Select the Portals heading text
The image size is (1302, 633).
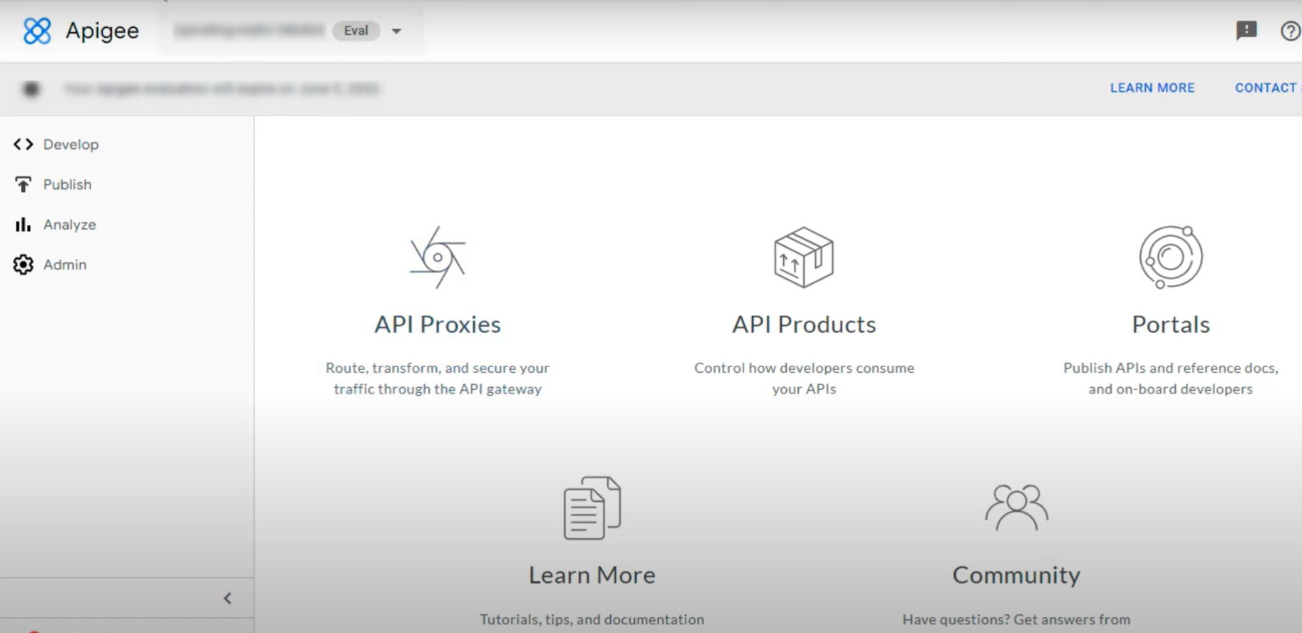pyautogui.click(x=1170, y=324)
